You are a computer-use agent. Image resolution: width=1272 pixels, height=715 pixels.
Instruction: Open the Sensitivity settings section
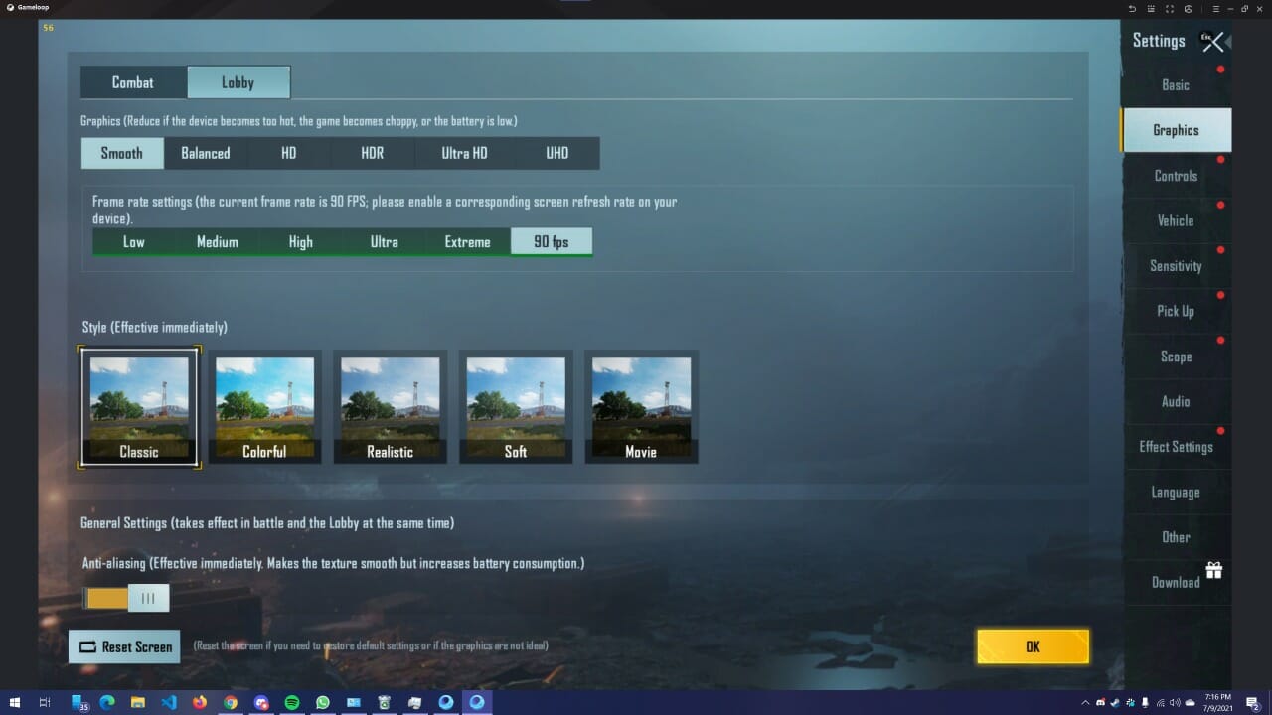click(x=1176, y=266)
